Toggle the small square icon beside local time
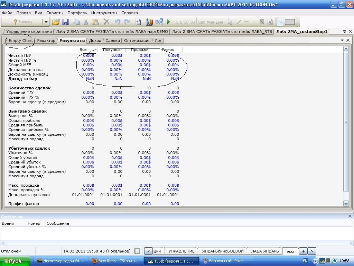Screen dimensions: 354x266 point(137,251)
